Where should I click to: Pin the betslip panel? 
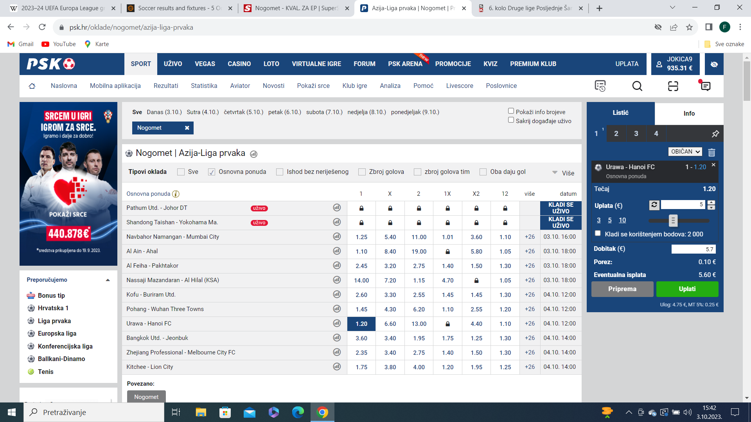coord(715,134)
